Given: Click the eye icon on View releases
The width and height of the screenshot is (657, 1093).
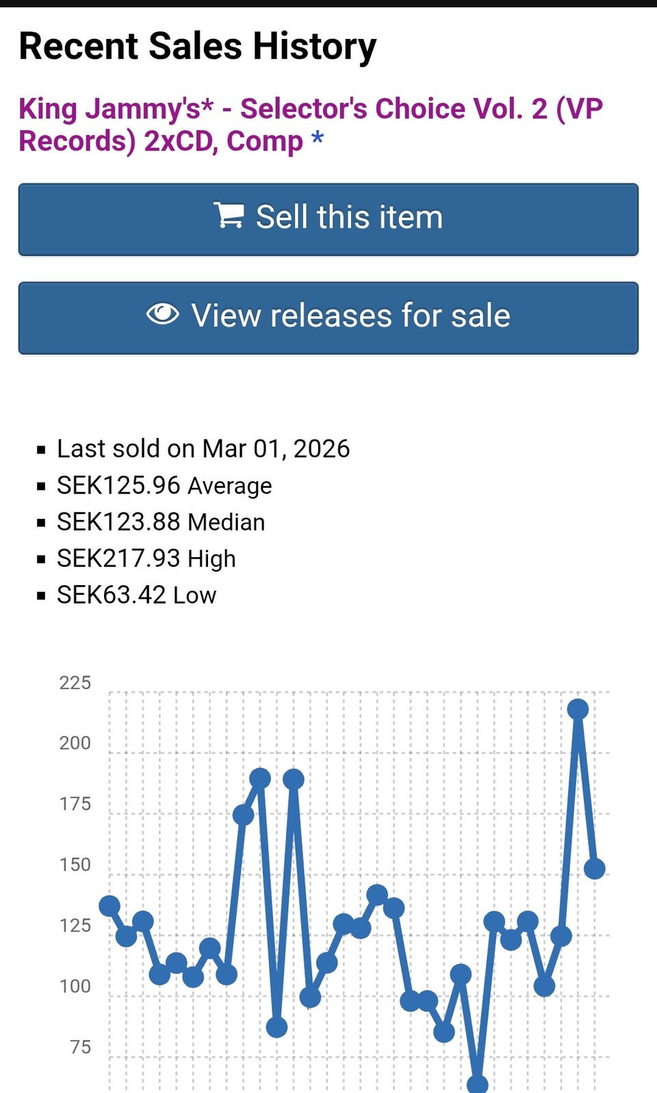Looking at the screenshot, I should tap(163, 315).
